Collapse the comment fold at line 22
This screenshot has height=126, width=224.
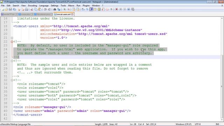point(12,42)
